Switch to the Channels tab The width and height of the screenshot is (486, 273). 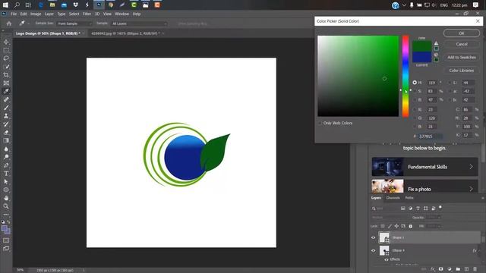tap(393, 198)
